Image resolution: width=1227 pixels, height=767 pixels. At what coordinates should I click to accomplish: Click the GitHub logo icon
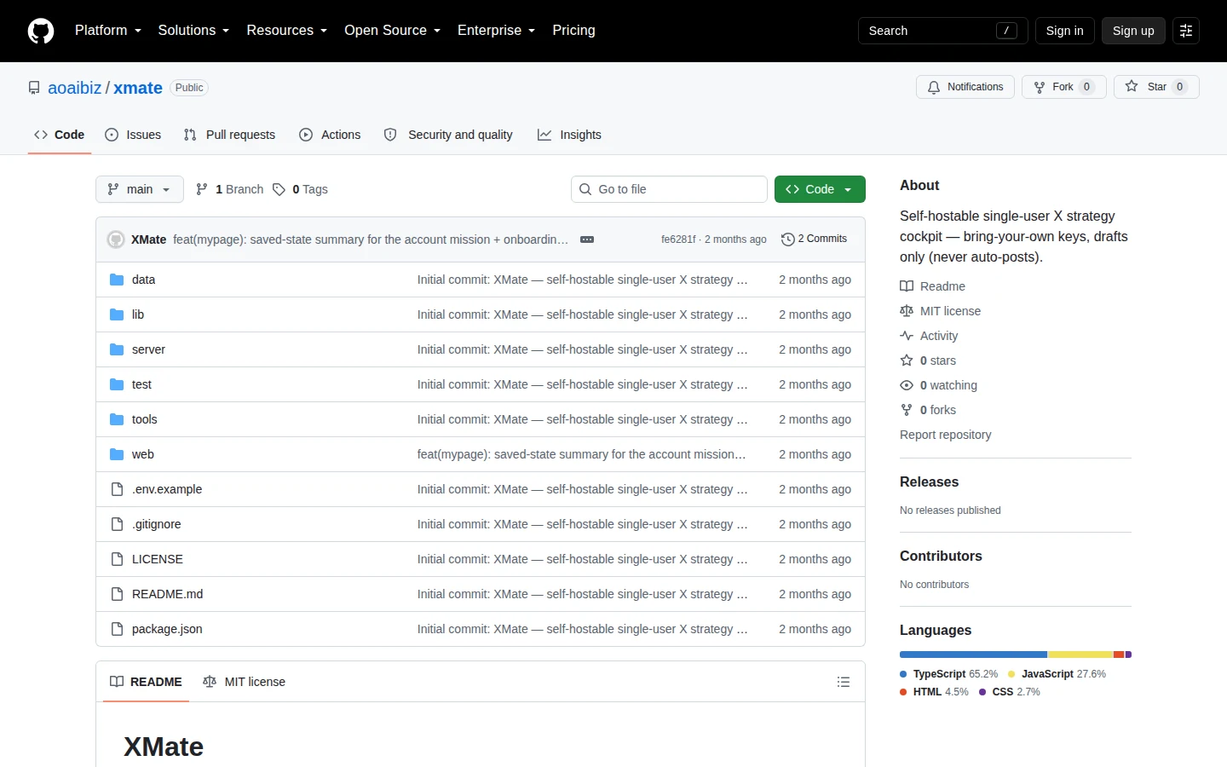(41, 31)
